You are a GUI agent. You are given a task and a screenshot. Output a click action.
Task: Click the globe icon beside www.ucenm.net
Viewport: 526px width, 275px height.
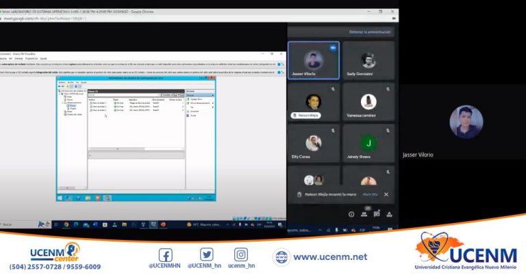point(281,257)
